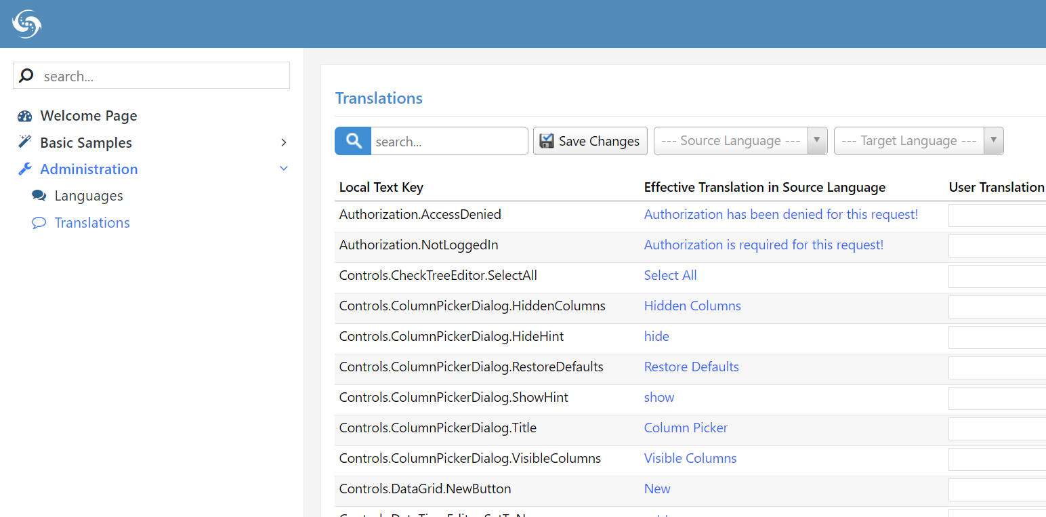Open Languages in the sidebar
This screenshot has height=517, width=1046.
pos(89,196)
